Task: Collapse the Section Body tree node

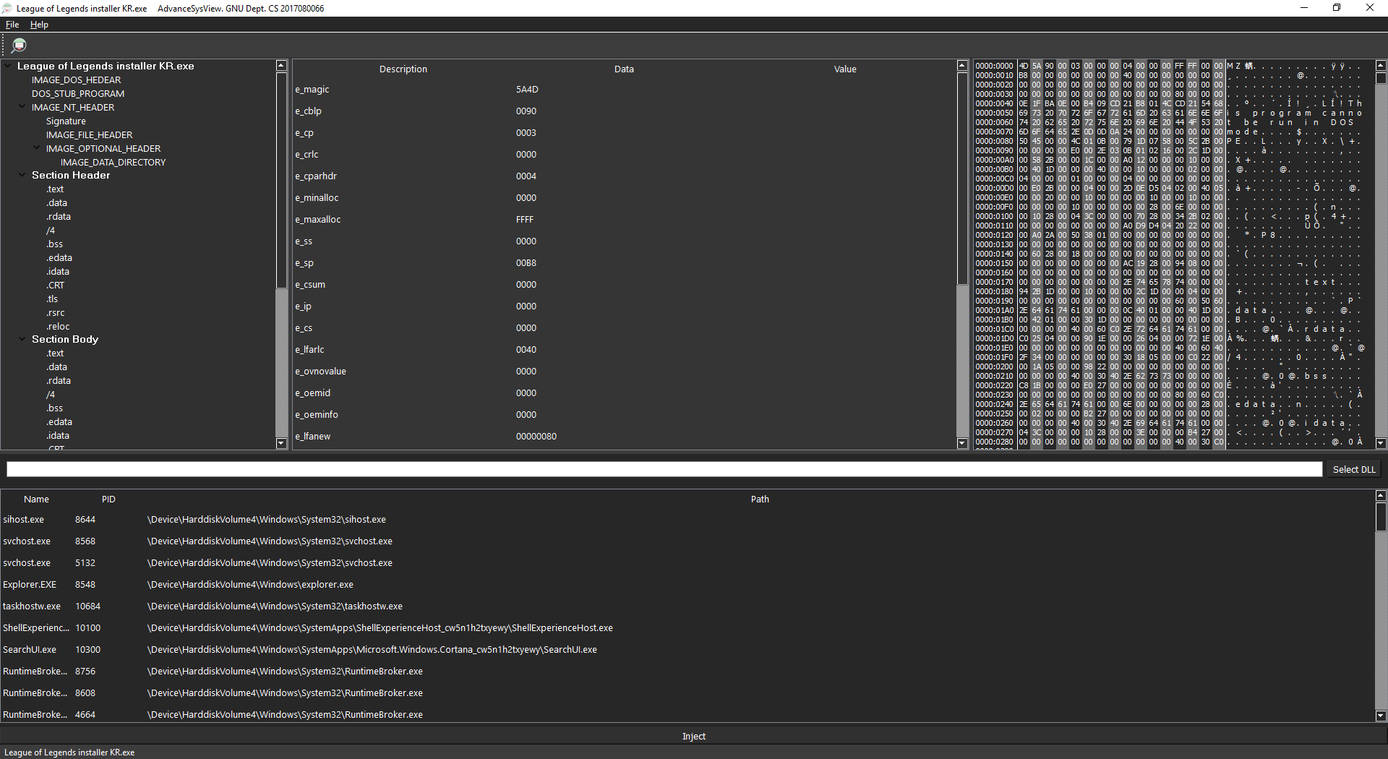Action: tap(22, 339)
